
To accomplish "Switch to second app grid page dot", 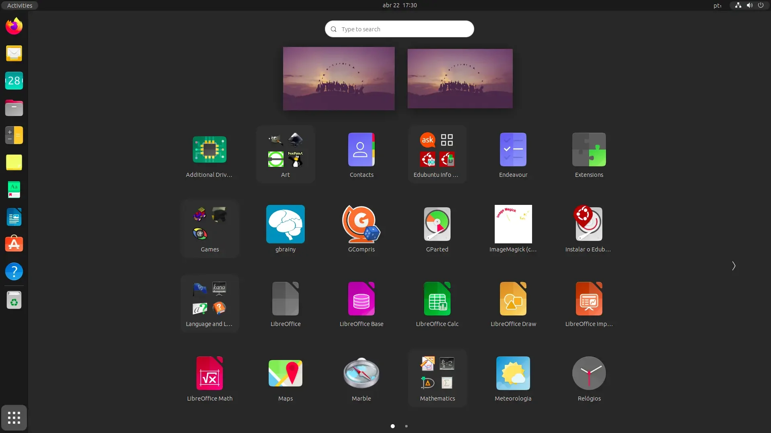I will [406, 426].
